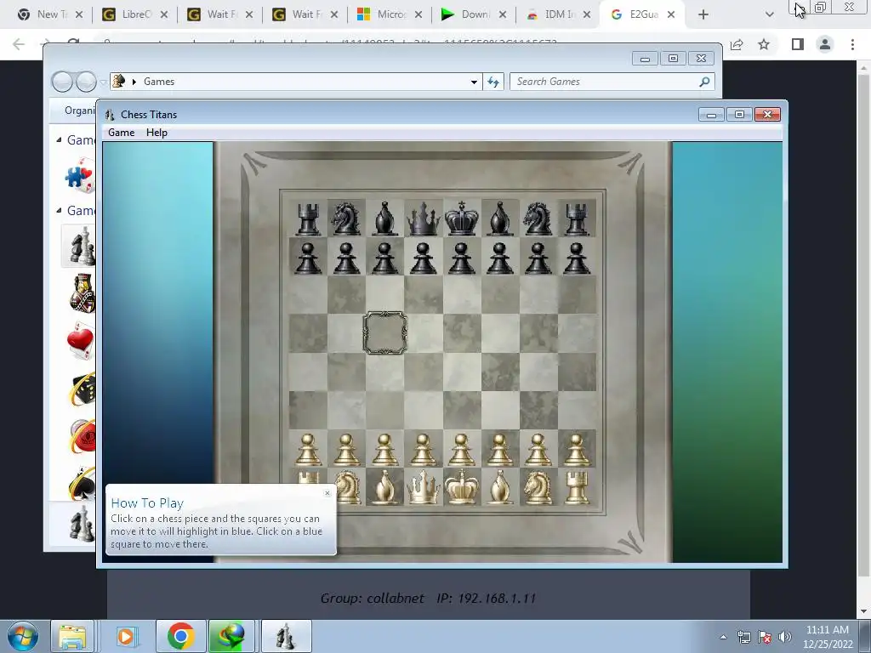Open the Help menu in Chess Titans

(157, 133)
